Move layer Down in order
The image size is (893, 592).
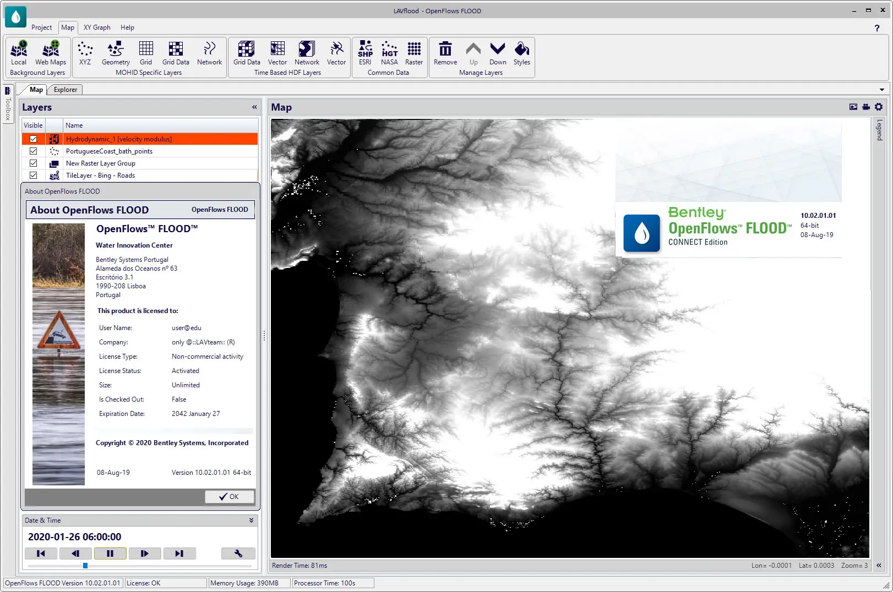(x=498, y=53)
